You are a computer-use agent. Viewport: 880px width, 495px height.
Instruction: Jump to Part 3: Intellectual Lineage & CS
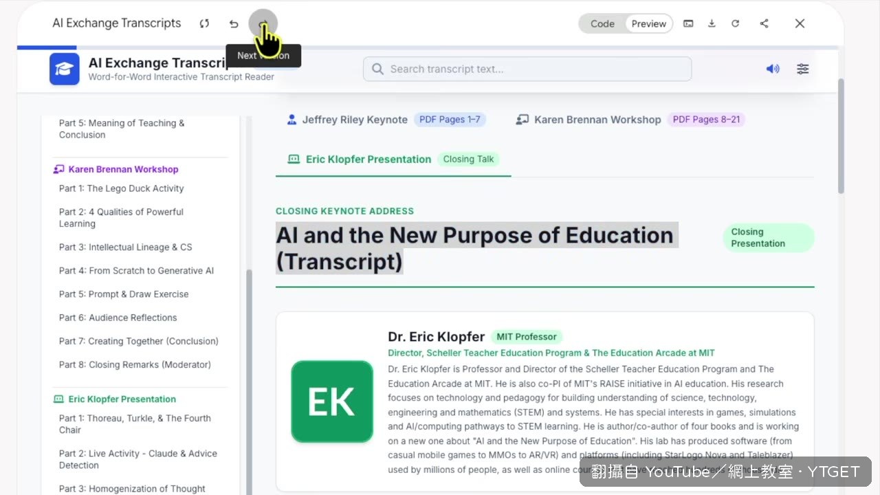pyautogui.click(x=126, y=247)
